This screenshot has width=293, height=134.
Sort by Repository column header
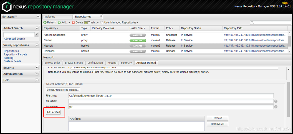coord(61,28)
